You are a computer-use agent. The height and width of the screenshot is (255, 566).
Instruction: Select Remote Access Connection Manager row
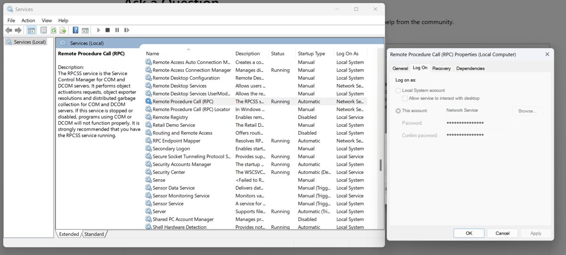pyautogui.click(x=256, y=70)
